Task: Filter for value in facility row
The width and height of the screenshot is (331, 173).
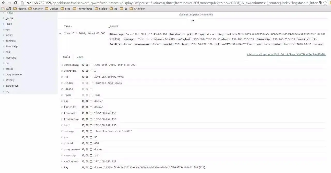Action: pyautogui.click(x=83, y=107)
